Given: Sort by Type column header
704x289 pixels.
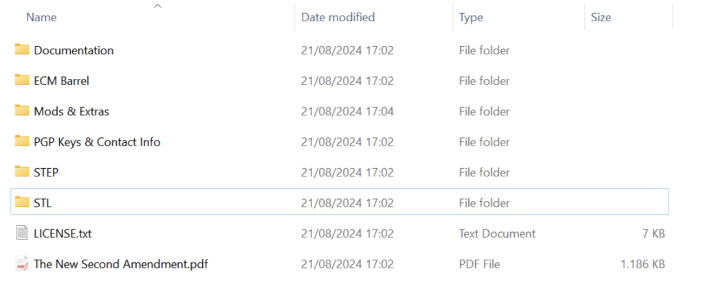Looking at the screenshot, I should coord(471,17).
